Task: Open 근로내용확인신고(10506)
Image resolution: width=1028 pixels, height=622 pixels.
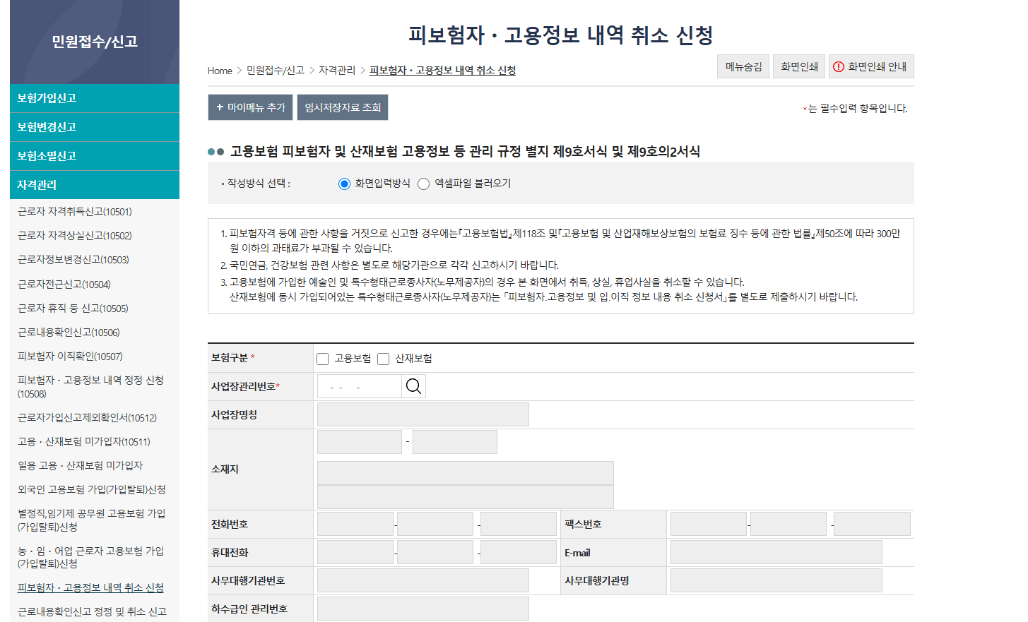Action: (x=69, y=333)
